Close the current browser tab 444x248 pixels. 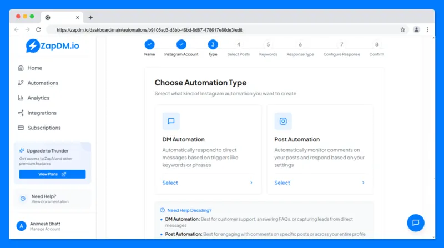77,18
